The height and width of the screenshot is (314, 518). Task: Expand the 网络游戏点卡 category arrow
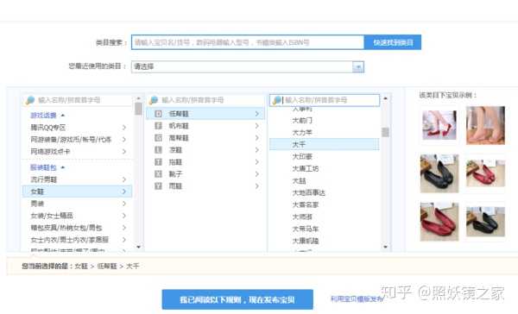(x=124, y=152)
